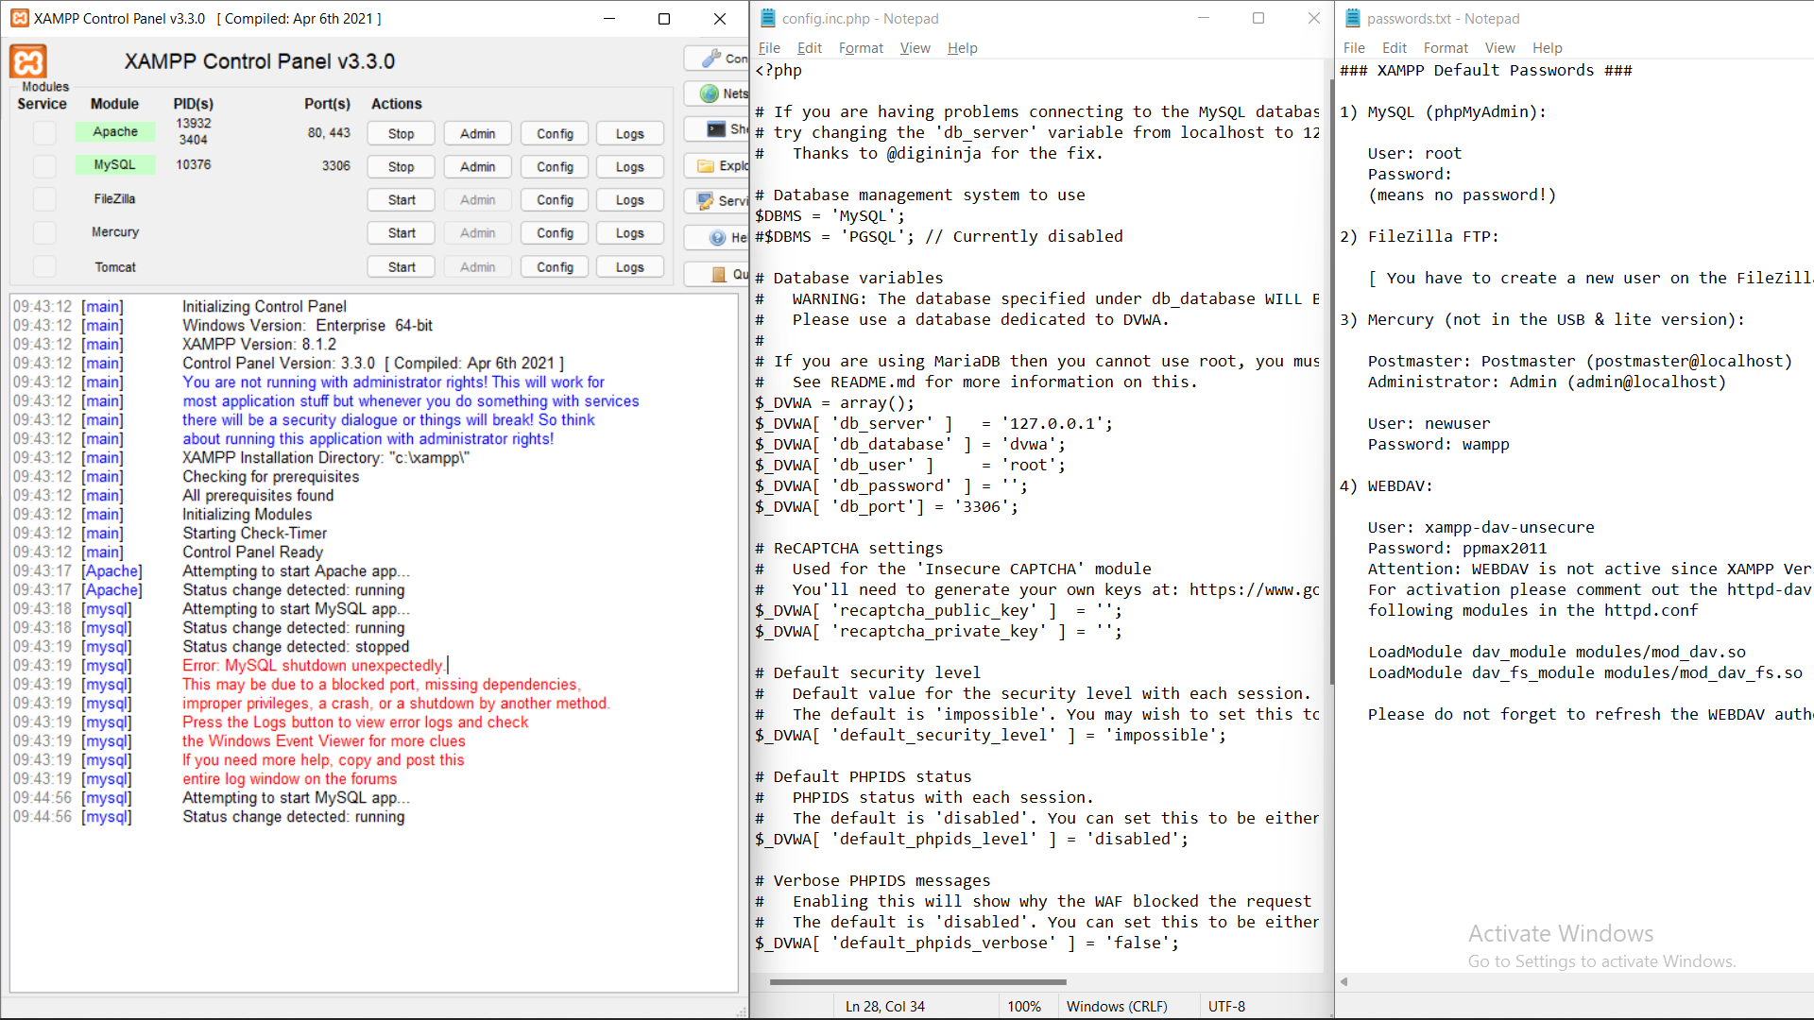Open Apache Admin page

477,134
